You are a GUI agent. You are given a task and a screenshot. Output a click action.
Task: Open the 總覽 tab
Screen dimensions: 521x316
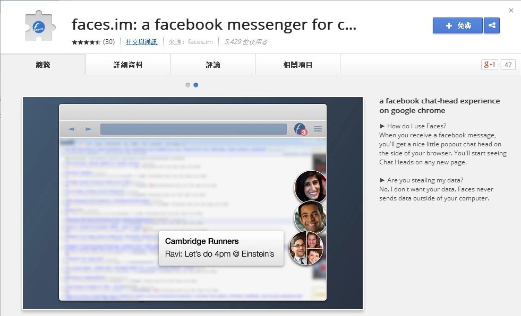(x=42, y=65)
